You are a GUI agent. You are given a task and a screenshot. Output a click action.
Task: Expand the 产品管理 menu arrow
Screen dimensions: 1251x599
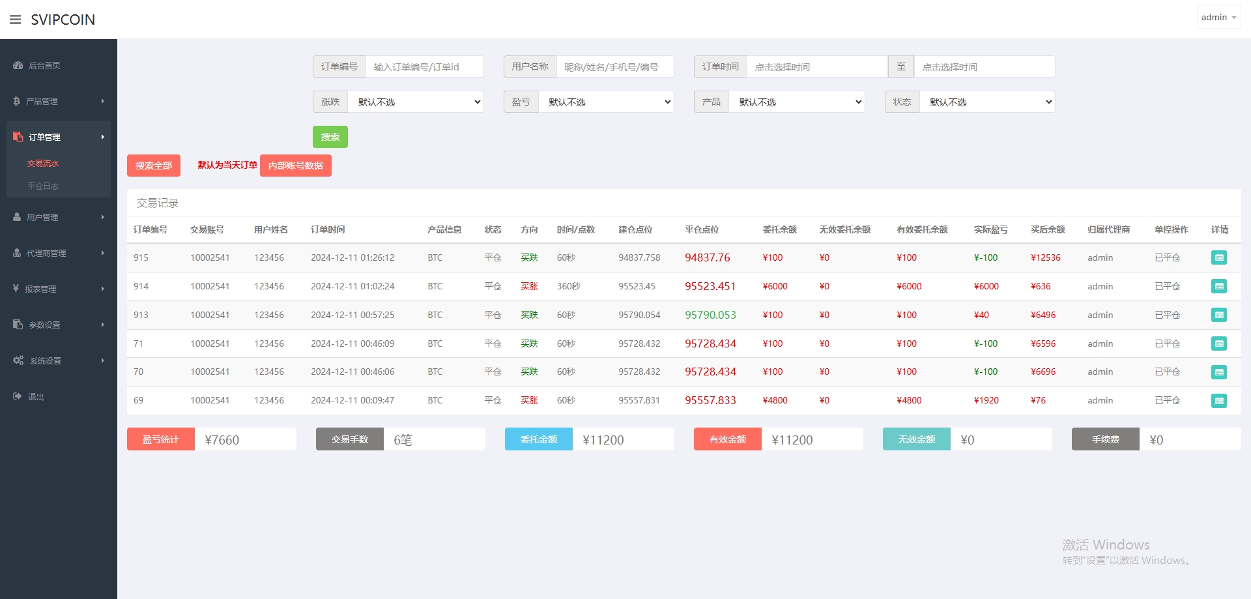pos(102,101)
